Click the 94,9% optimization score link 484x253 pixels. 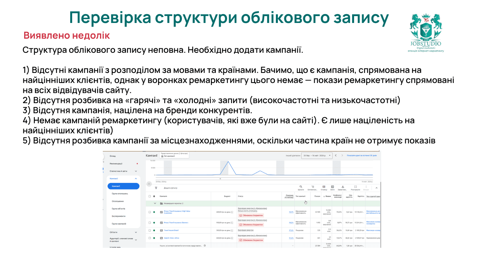(x=291, y=212)
